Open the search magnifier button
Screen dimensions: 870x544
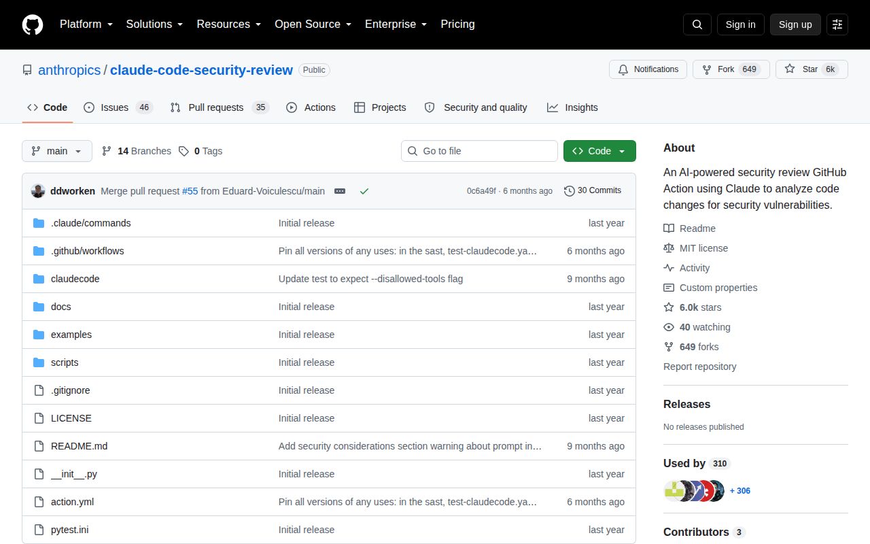click(x=697, y=24)
